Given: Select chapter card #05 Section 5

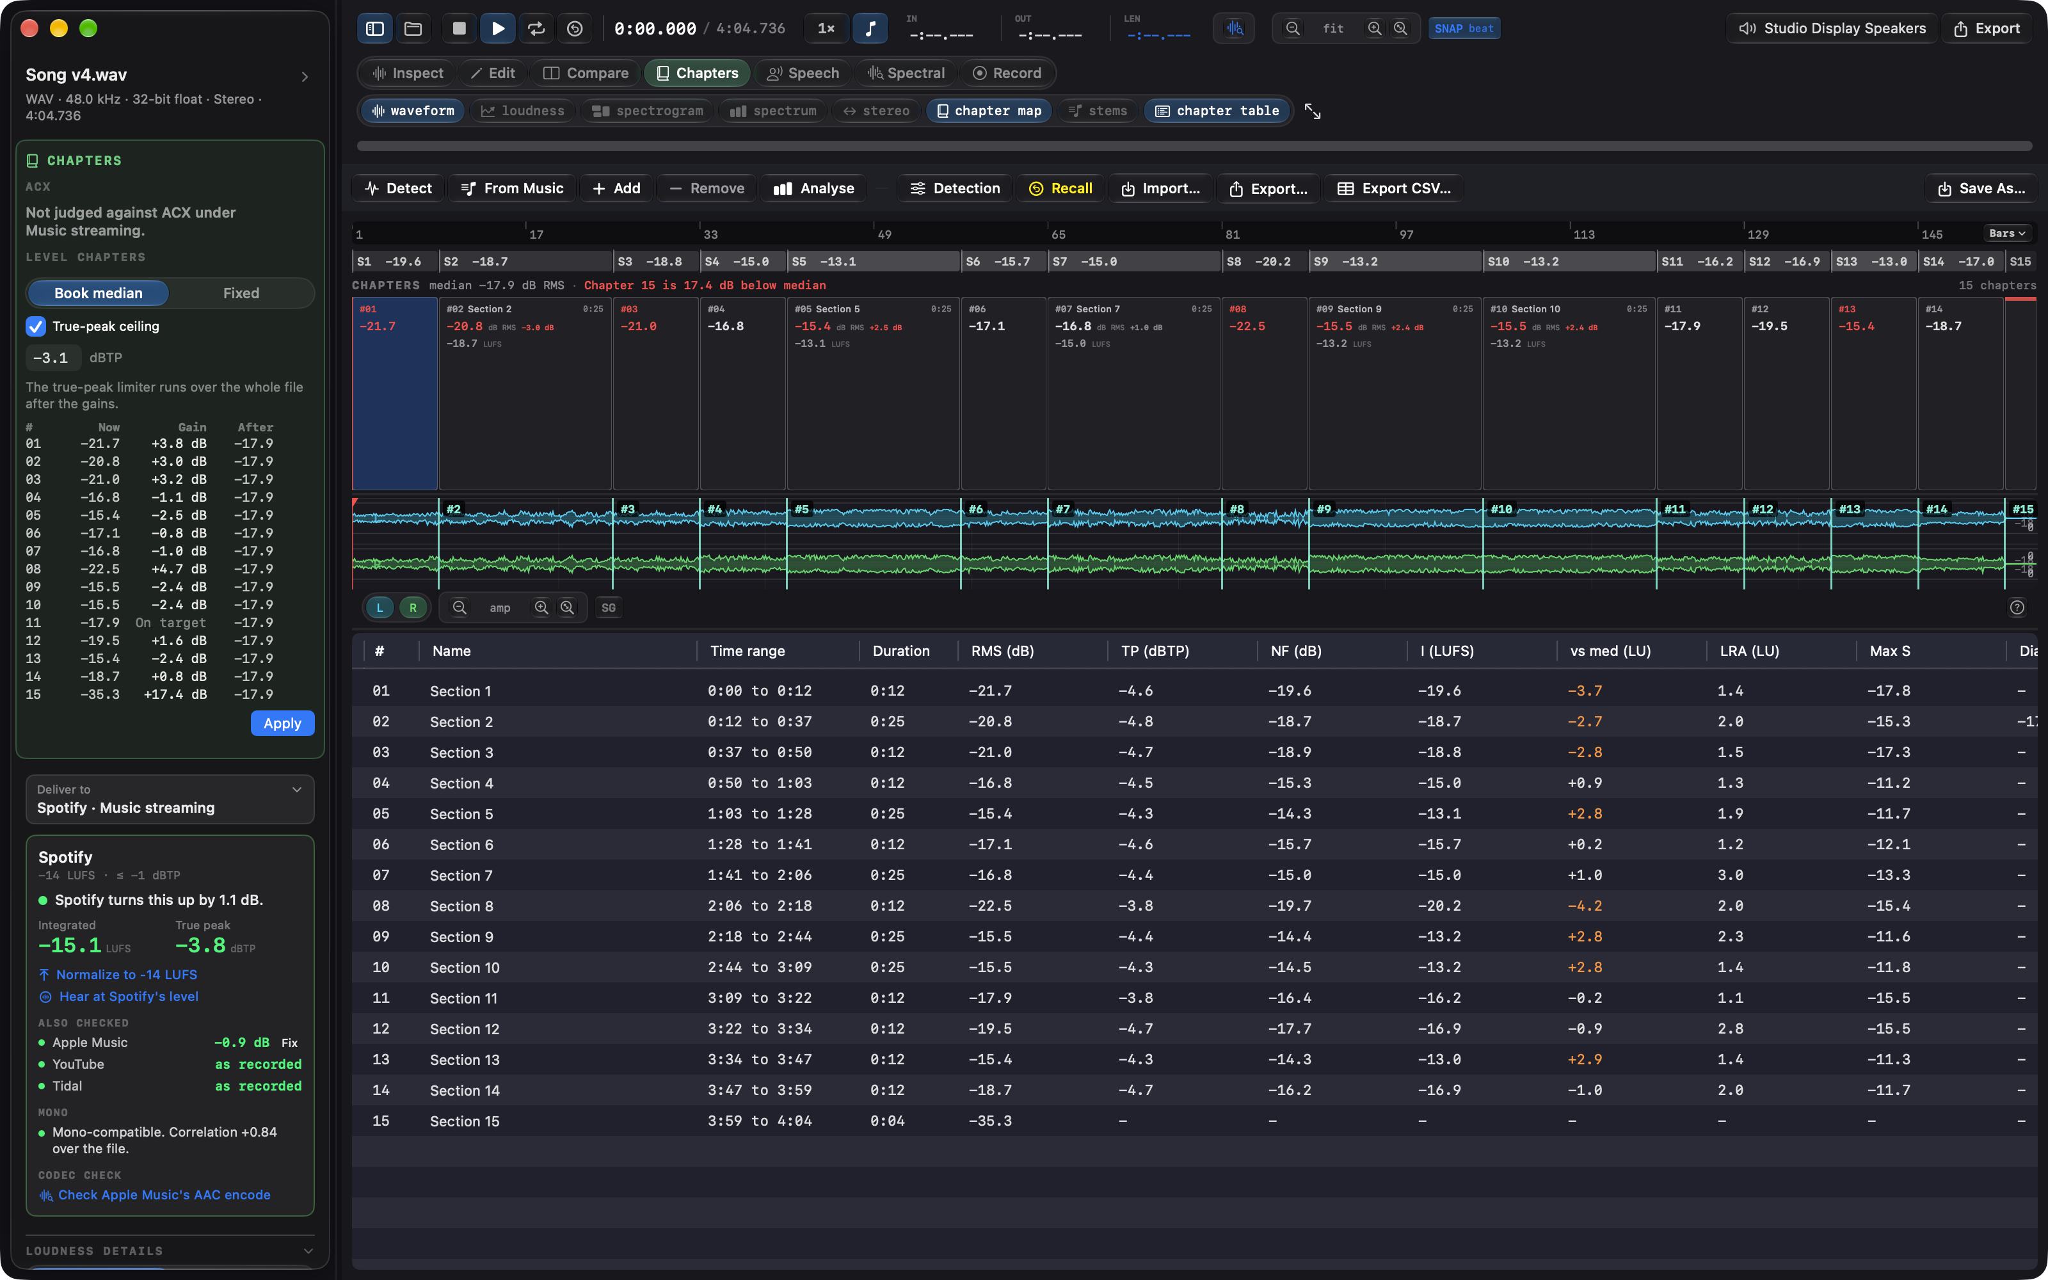Looking at the screenshot, I should (x=874, y=394).
